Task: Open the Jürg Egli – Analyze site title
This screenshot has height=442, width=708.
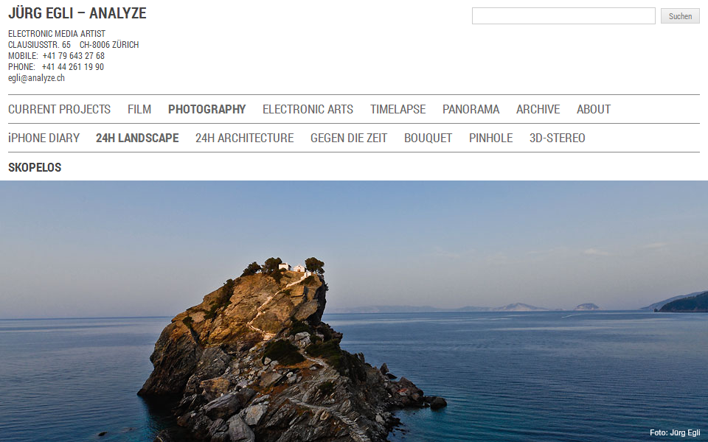Action: [x=77, y=13]
